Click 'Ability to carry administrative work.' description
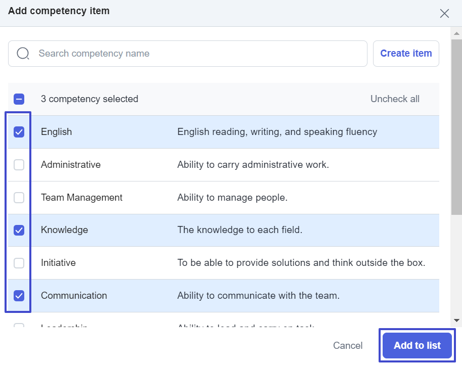 pyautogui.click(x=253, y=164)
